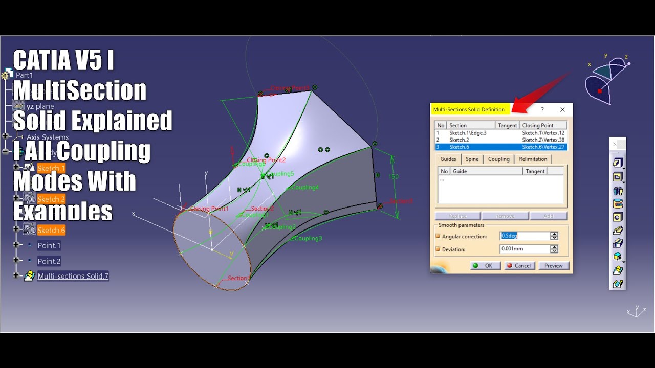Click the Replace button
Viewport: 655px width, 368px height.
tap(457, 216)
